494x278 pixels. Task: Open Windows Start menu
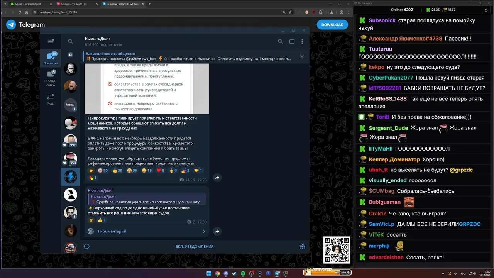click(209, 273)
